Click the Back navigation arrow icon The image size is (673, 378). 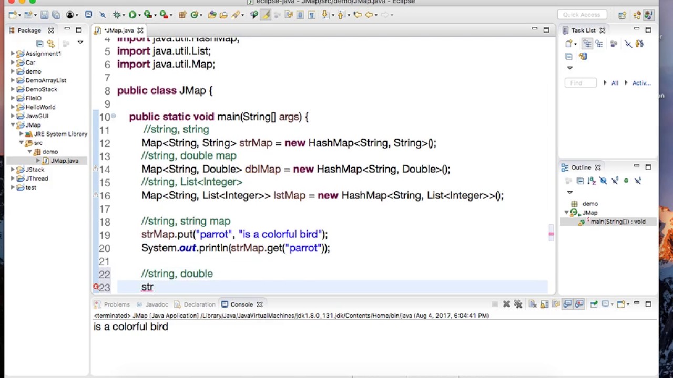[x=369, y=15]
